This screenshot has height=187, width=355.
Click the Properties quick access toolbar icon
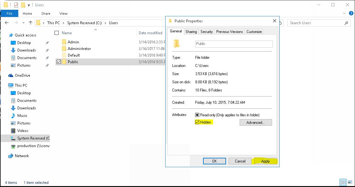(16, 5)
